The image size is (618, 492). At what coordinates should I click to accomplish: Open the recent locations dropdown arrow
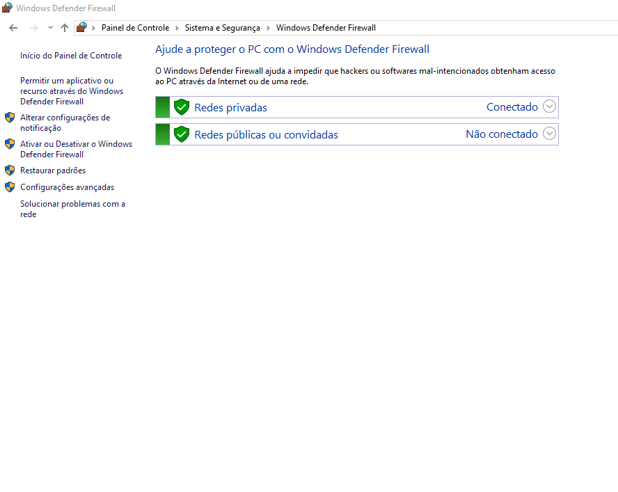50,28
